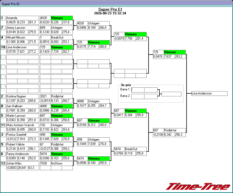
Task: Click Utslagen status for car 192
Action: point(62,125)
